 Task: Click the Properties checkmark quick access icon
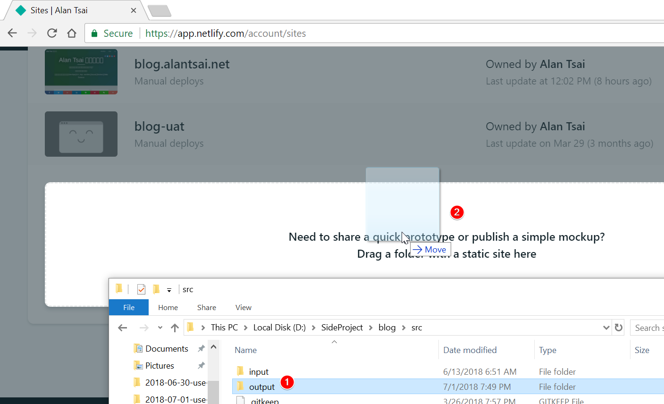point(141,289)
